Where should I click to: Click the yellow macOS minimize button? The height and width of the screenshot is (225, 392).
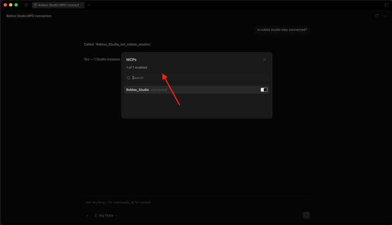(x=11, y=5)
